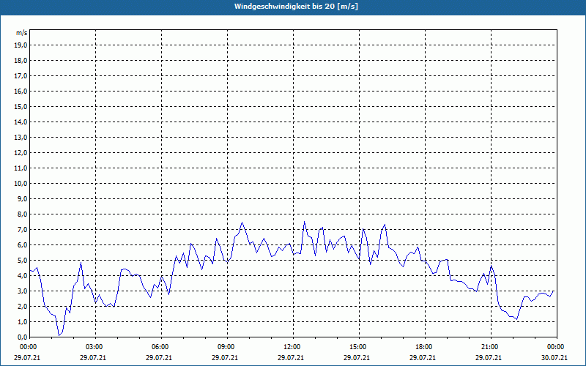
Task: Select the 1,0 y-axis label
Action: [x=22, y=322]
